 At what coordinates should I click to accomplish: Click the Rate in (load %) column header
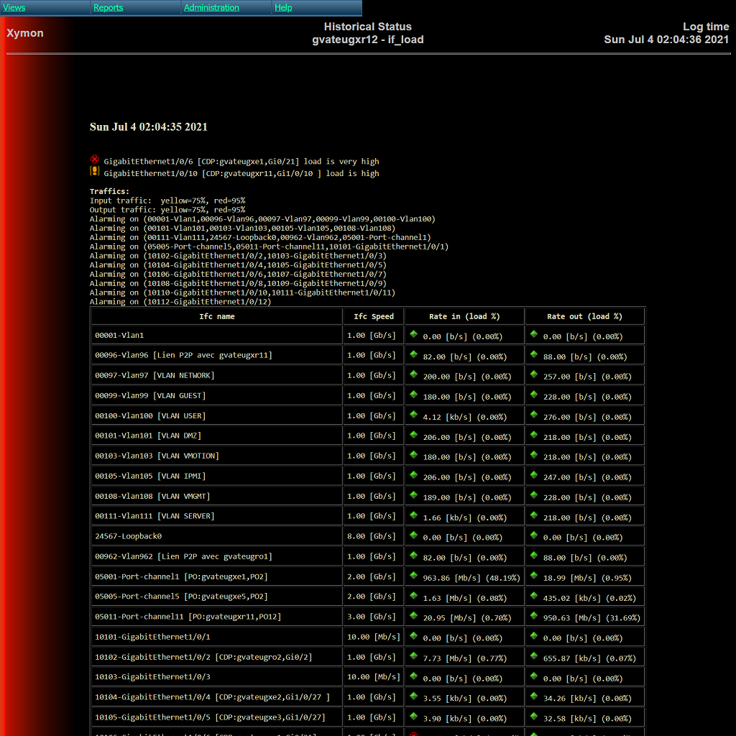tap(464, 316)
